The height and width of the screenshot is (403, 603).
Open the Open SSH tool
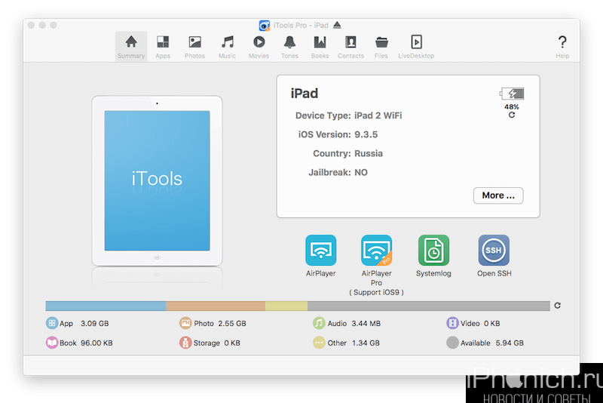tap(494, 251)
